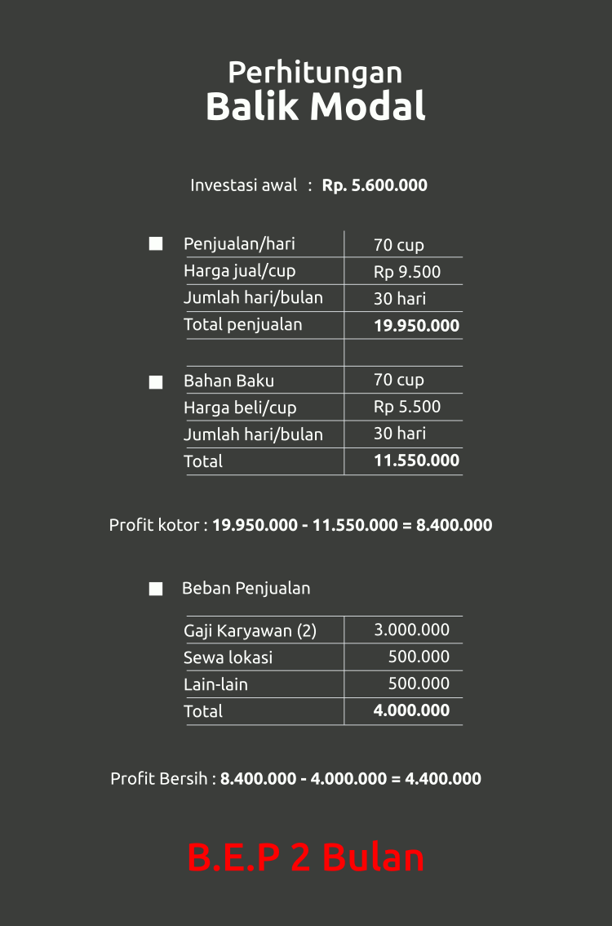Viewport: 612px width, 926px height.
Task: Select the Rp. 5.600.000 investment amount
Action: point(375,185)
